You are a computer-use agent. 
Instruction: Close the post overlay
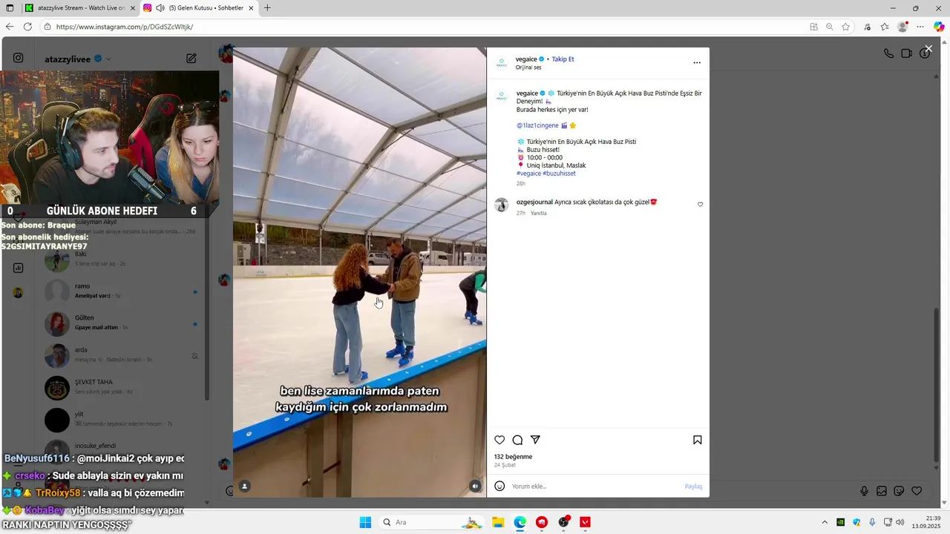pos(928,49)
